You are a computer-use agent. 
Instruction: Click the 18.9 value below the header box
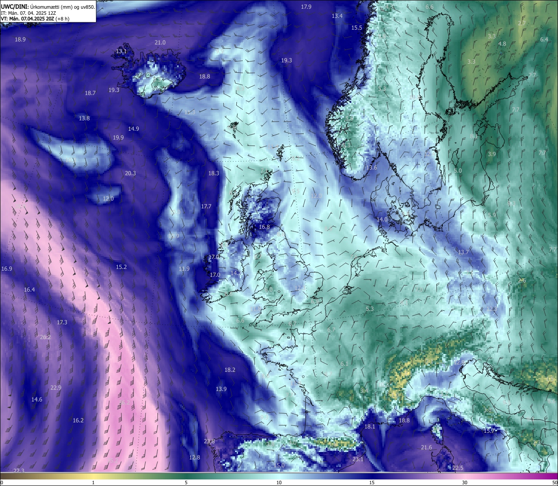click(20, 39)
